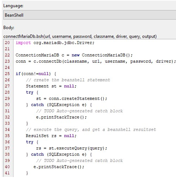This screenshot has width=176, height=183.
Task: Click line number 34 in gutter
Action: point(7,129)
